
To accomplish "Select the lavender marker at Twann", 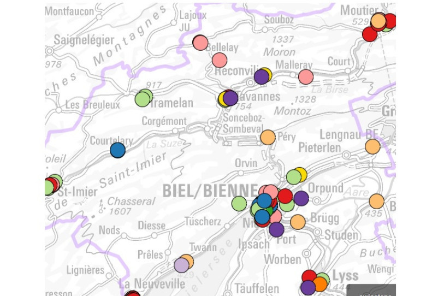I will (x=181, y=265).
